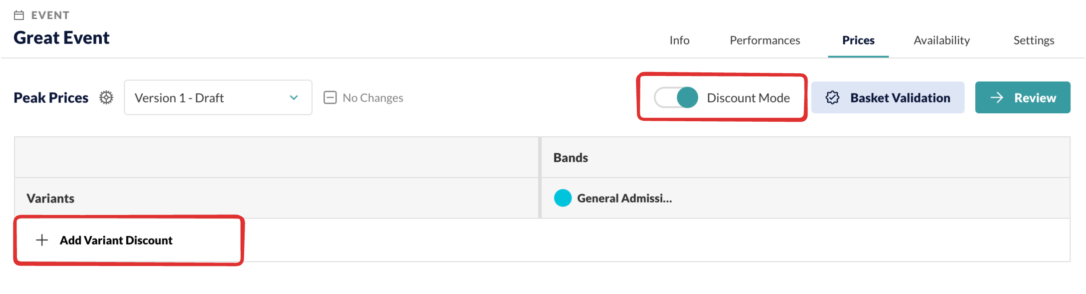Go to the Availability tab
1086x294 pixels.
point(942,40)
